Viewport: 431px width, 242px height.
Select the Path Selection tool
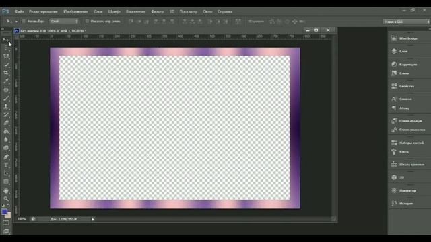click(x=6, y=173)
